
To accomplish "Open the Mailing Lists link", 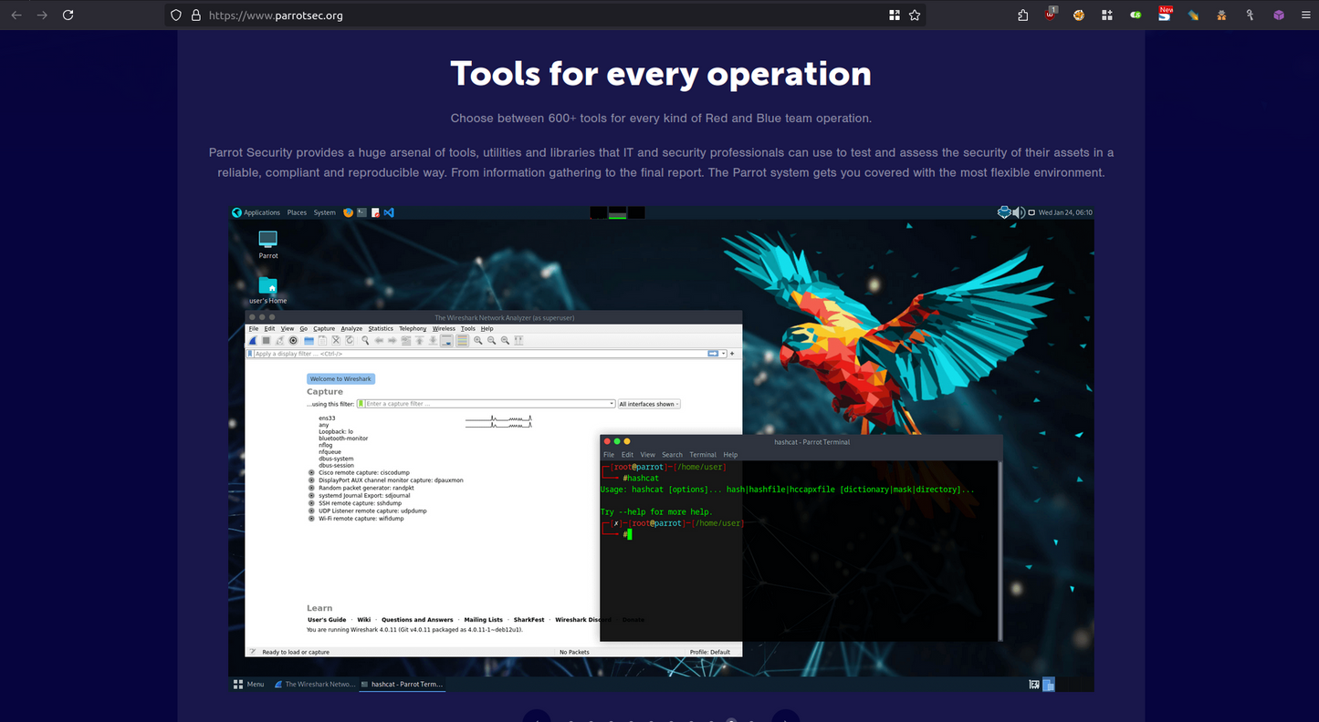I will click(483, 620).
